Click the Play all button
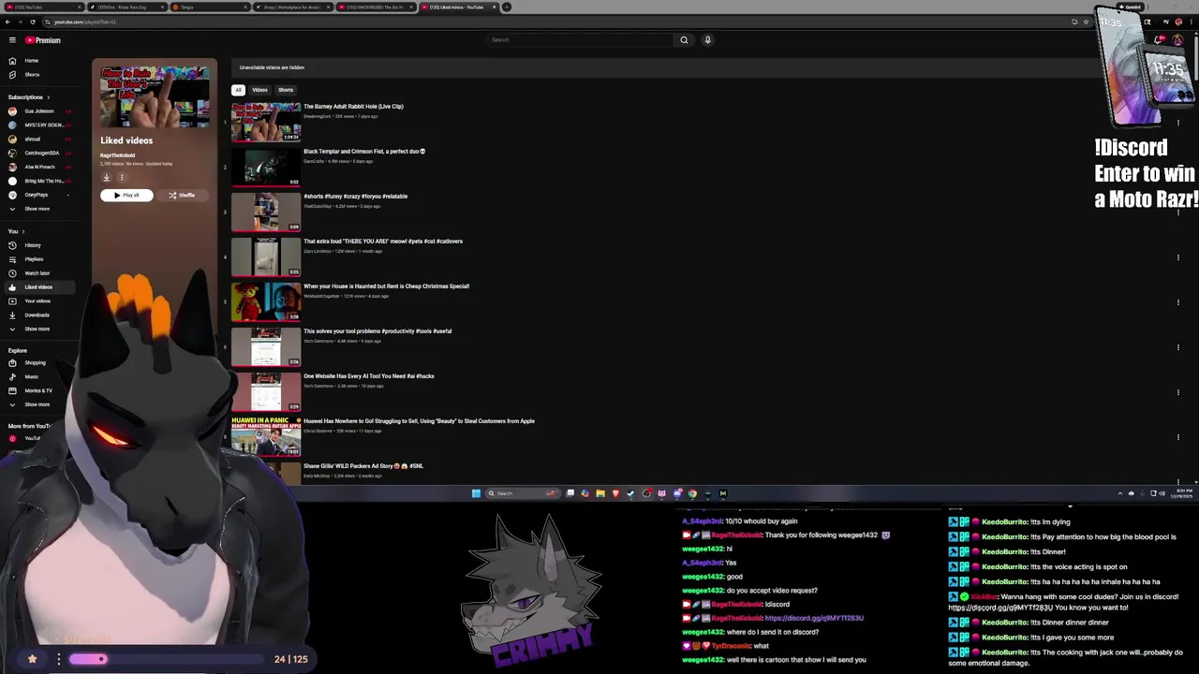The image size is (1199, 674). (x=126, y=196)
